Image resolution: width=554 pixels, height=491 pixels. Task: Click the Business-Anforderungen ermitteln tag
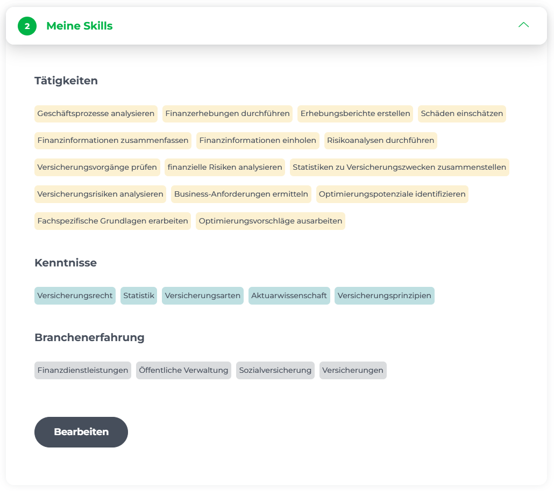point(241,194)
